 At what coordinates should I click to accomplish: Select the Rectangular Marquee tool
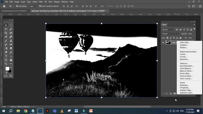[x=11, y=25]
